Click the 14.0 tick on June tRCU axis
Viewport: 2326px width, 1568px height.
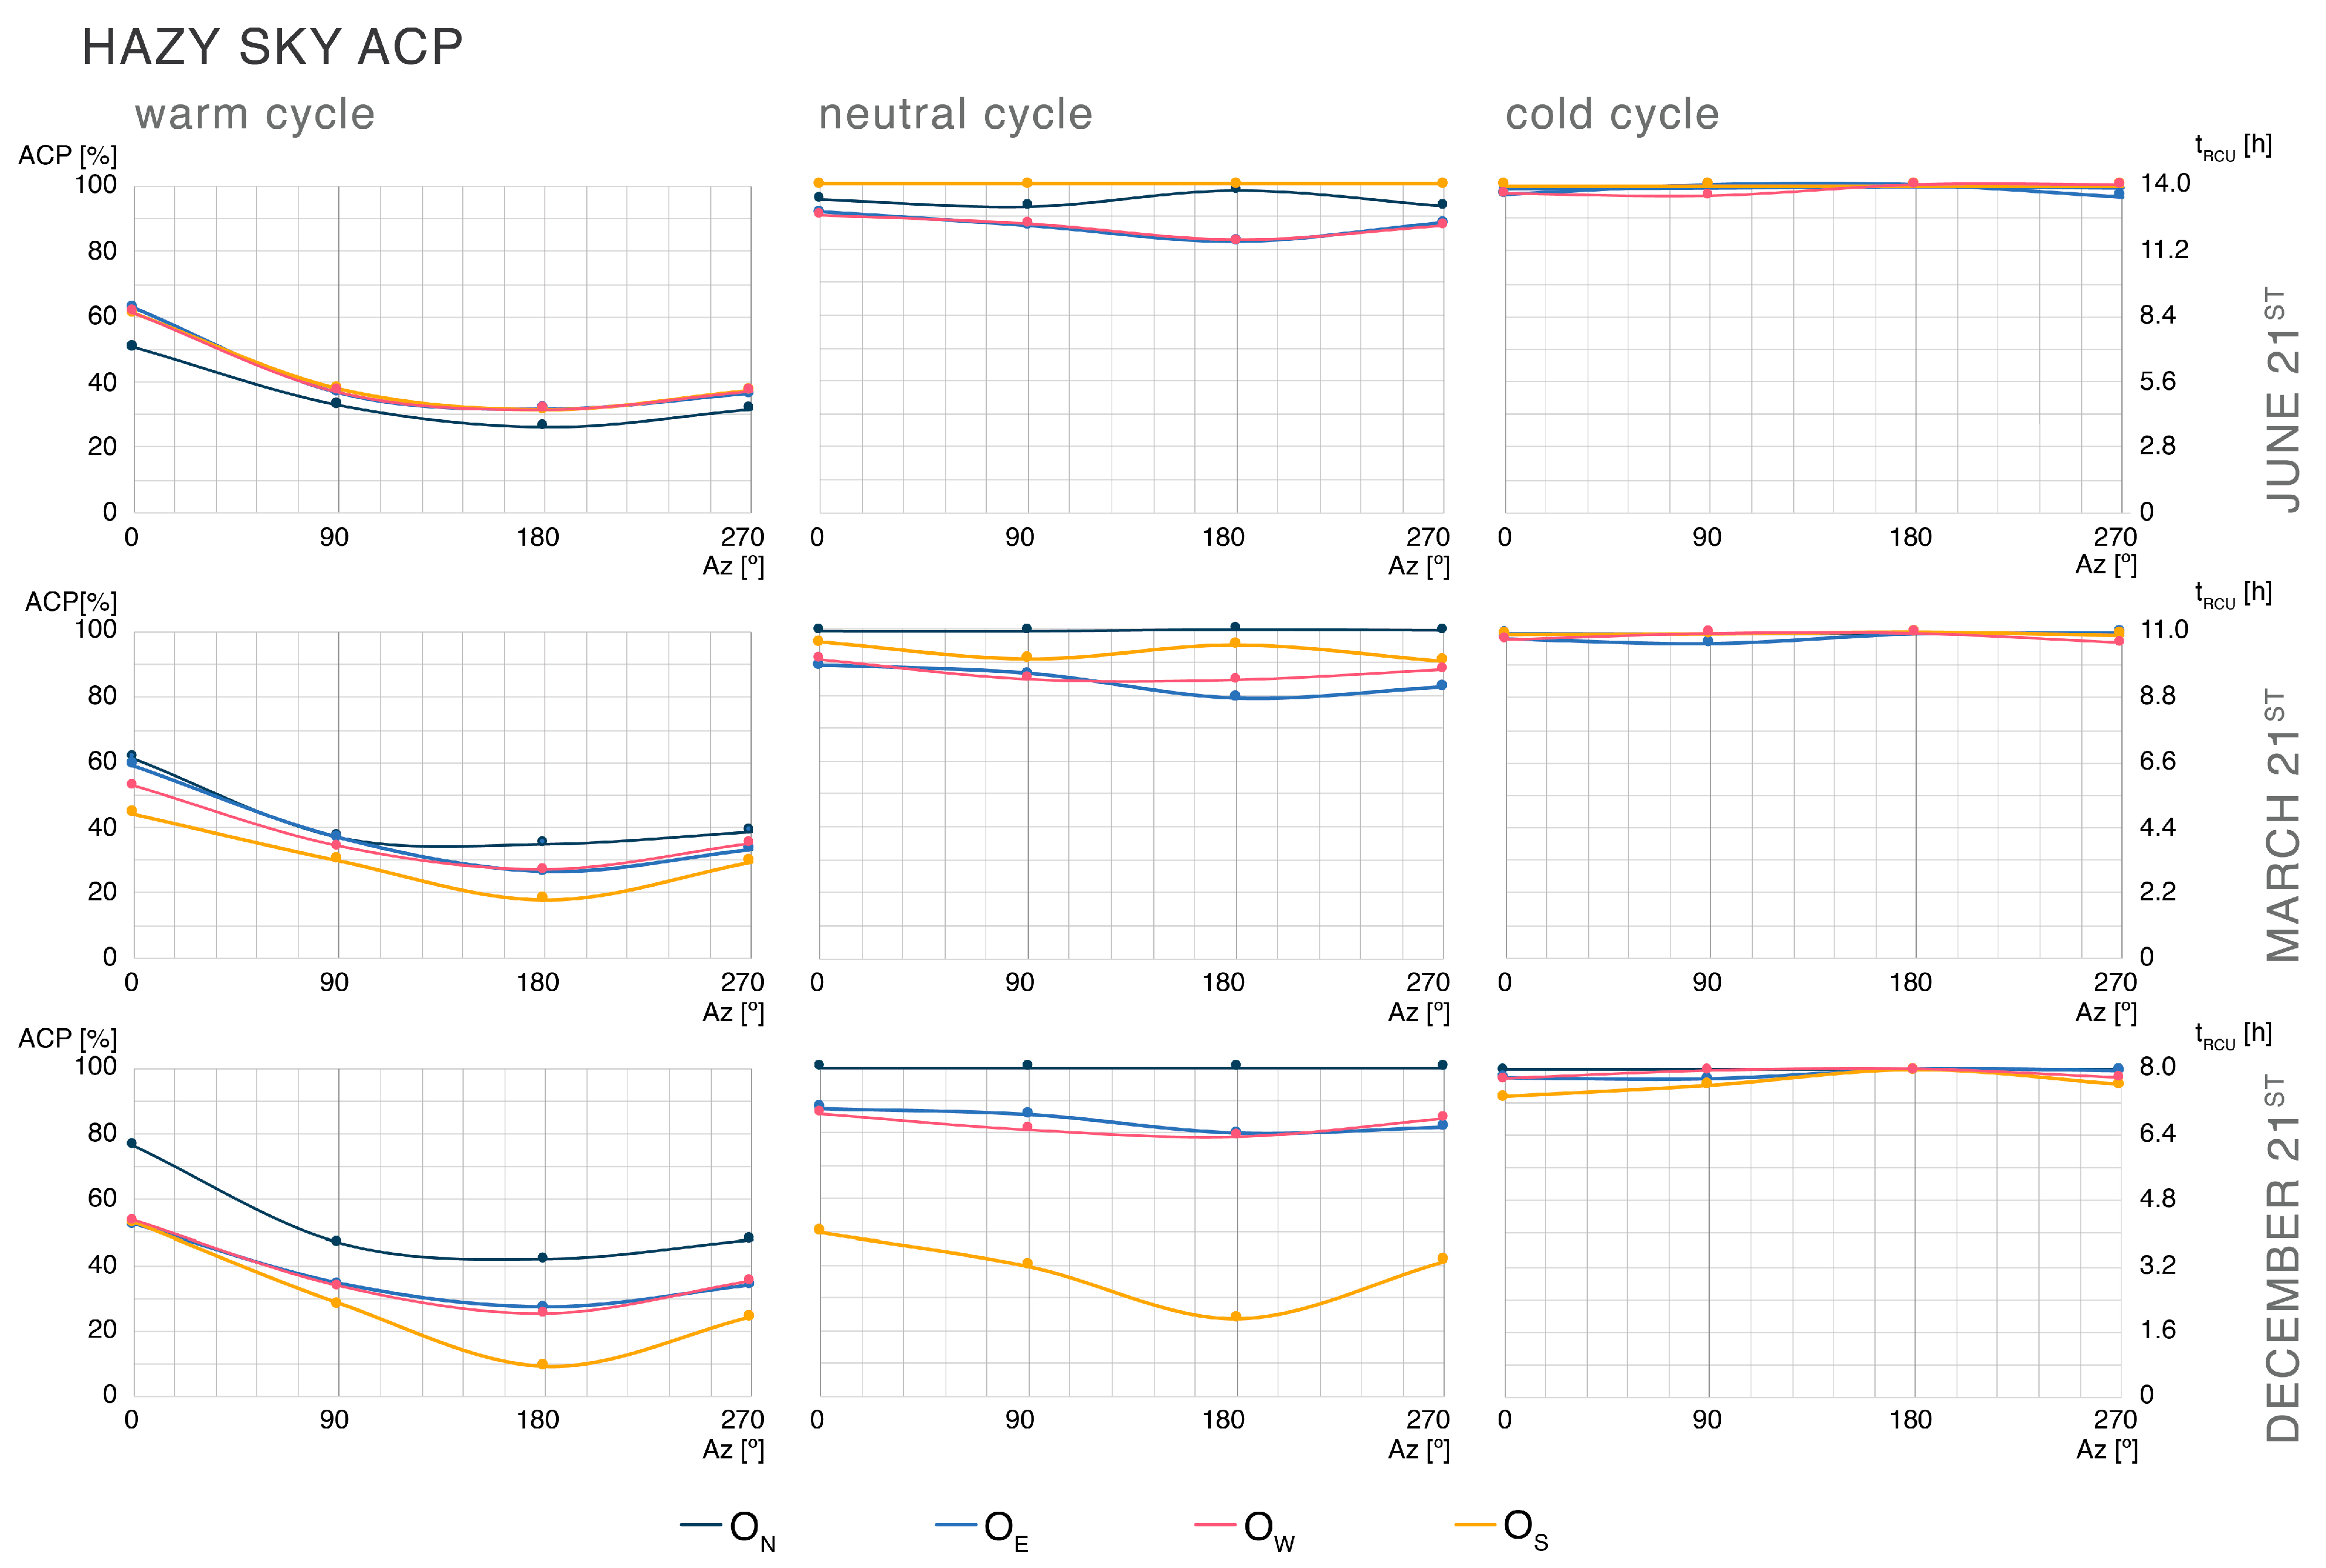point(2165,183)
